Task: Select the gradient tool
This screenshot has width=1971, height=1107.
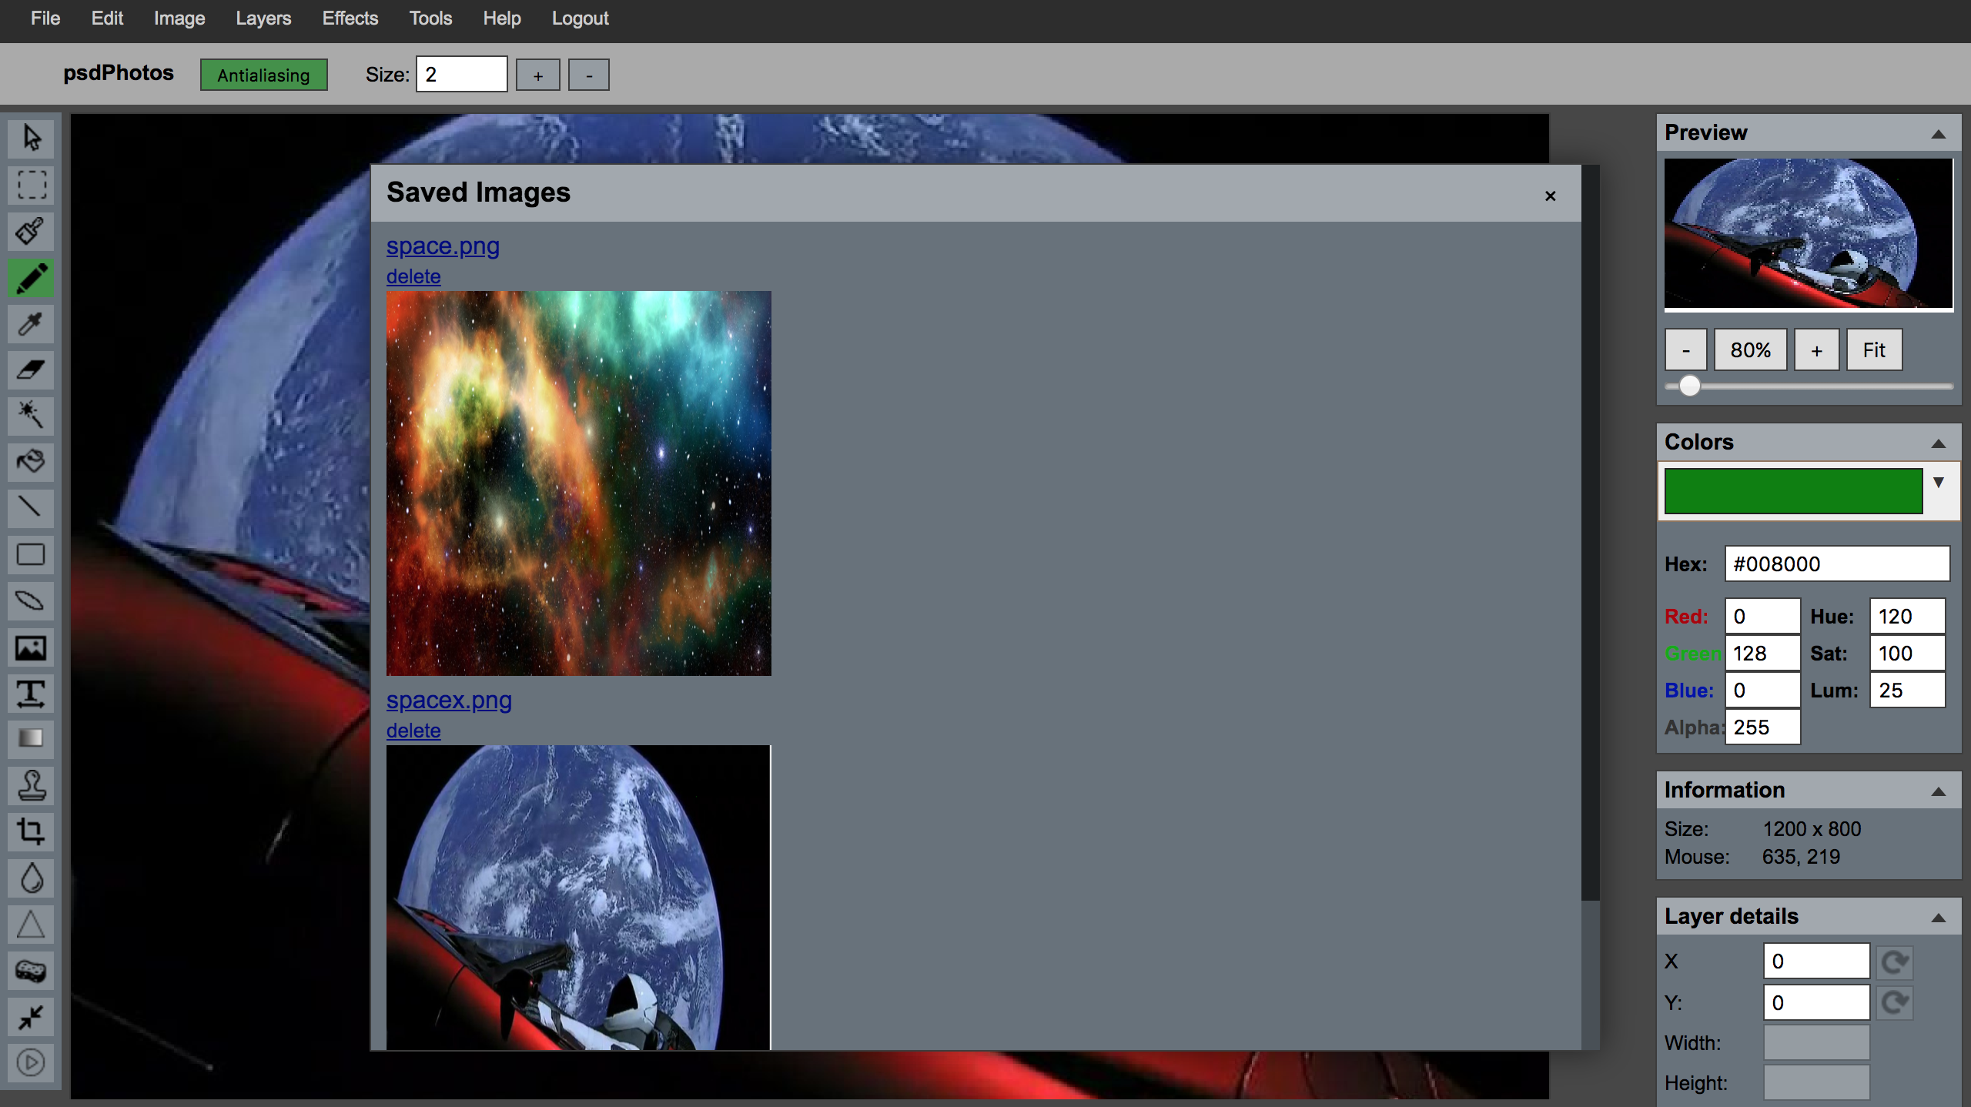Action: (x=31, y=738)
